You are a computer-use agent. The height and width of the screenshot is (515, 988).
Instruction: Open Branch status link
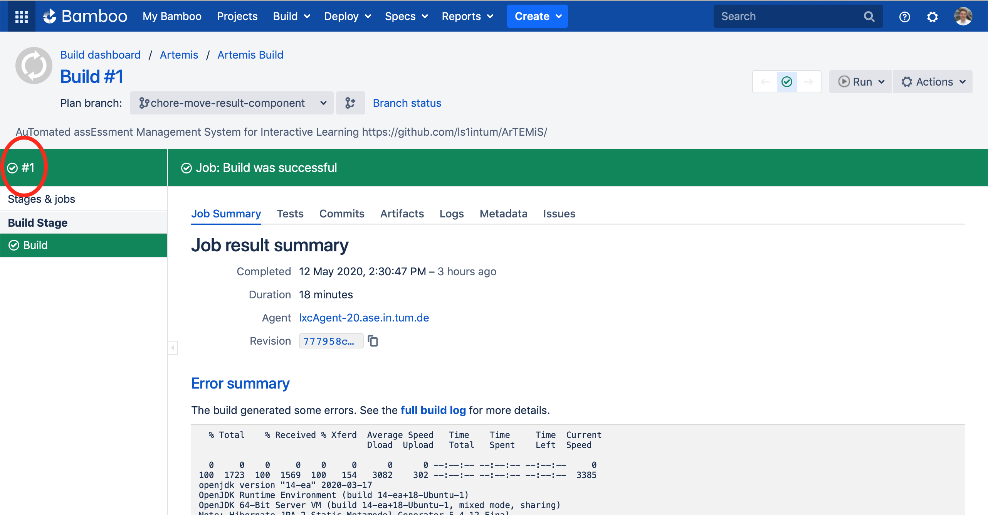[x=407, y=103]
